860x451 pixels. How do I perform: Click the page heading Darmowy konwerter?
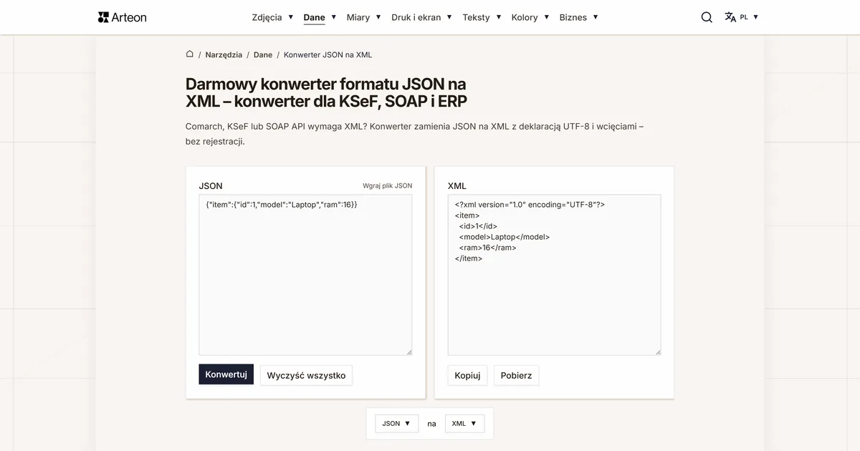(326, 93)
